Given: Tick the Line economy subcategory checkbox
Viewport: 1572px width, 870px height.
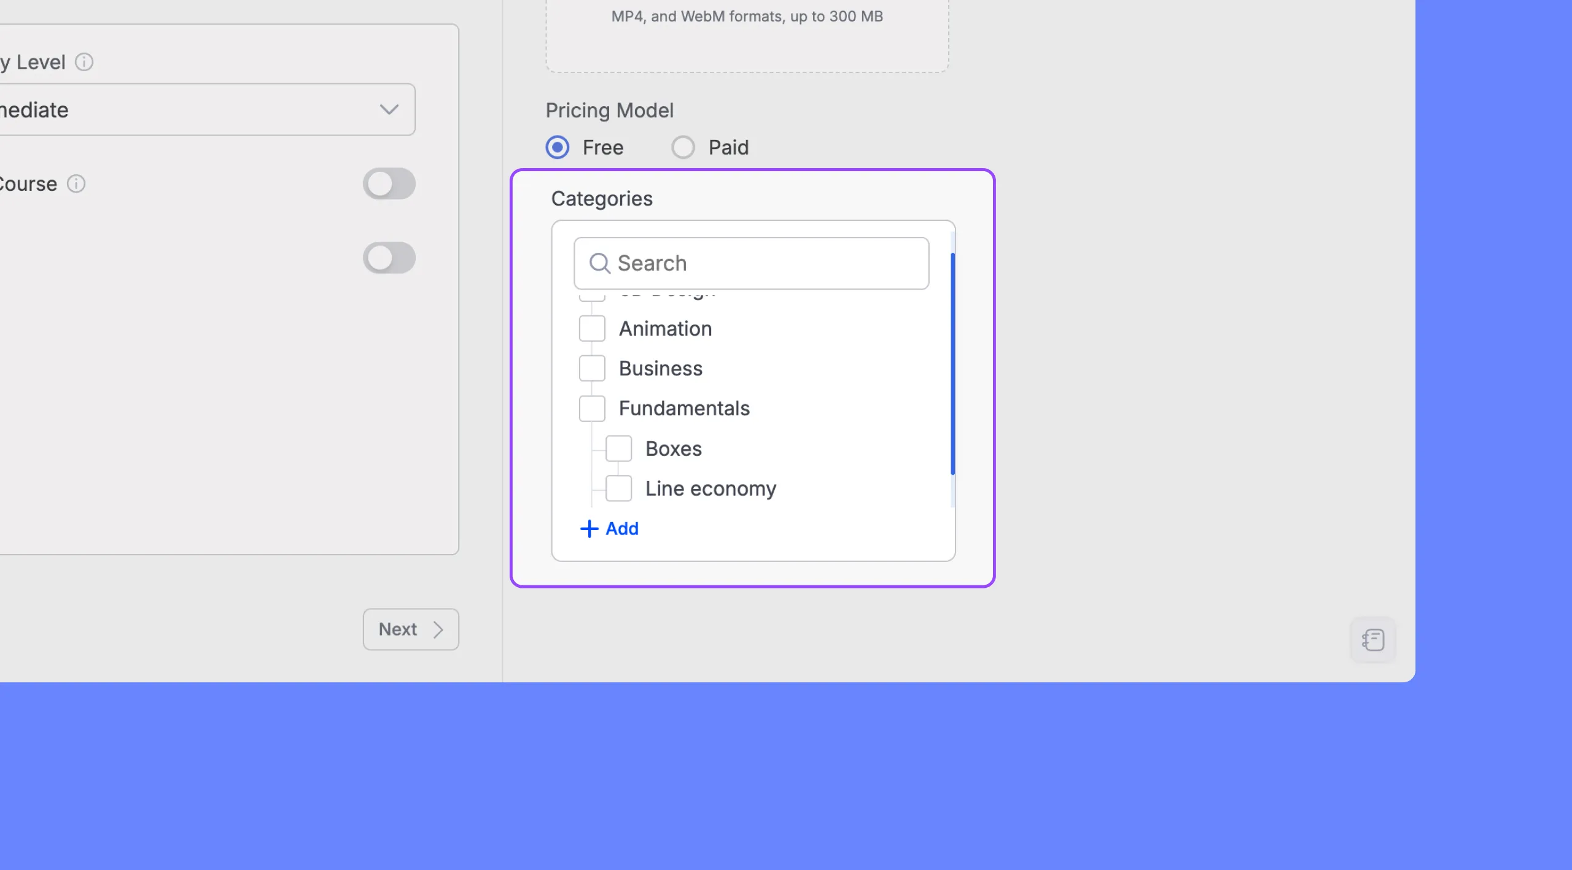Looking at the screenshot, I should click(x=618, y=488).
